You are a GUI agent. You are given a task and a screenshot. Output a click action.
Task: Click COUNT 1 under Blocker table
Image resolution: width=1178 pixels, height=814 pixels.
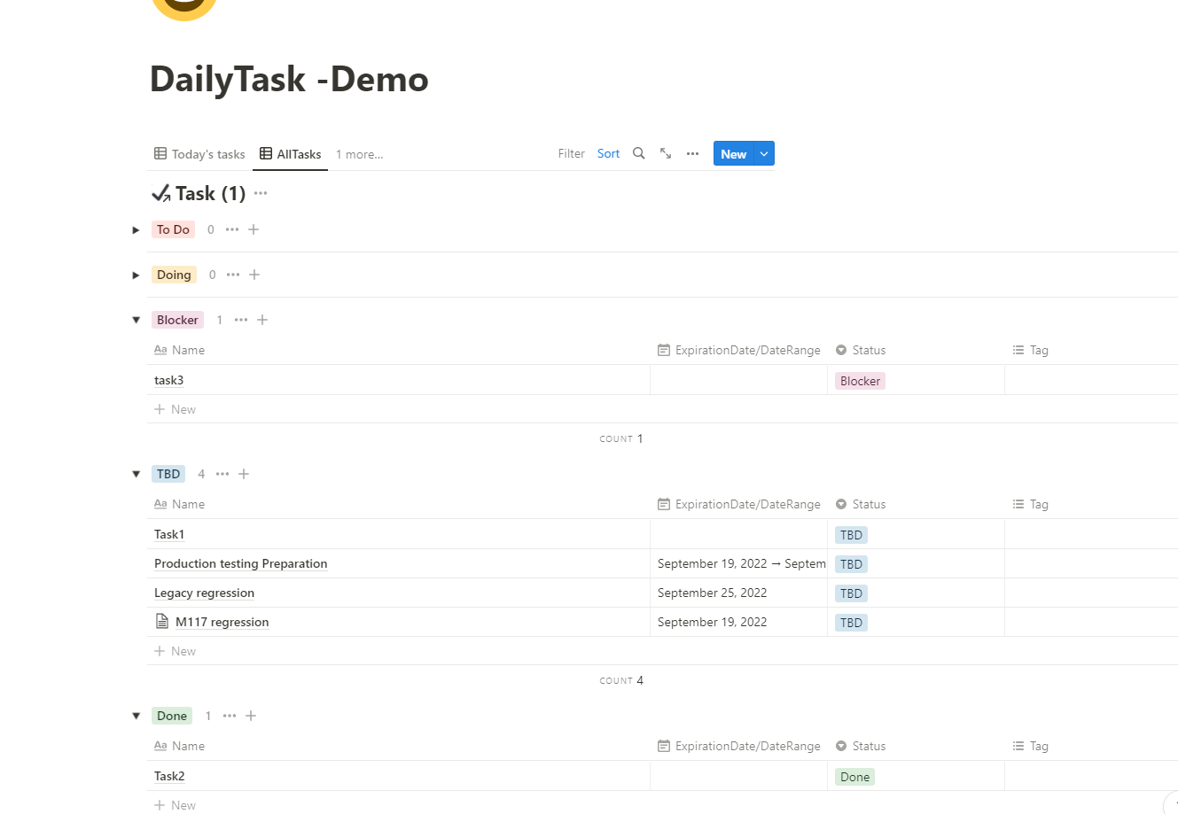pyautogui.click(x=621, y=438)
